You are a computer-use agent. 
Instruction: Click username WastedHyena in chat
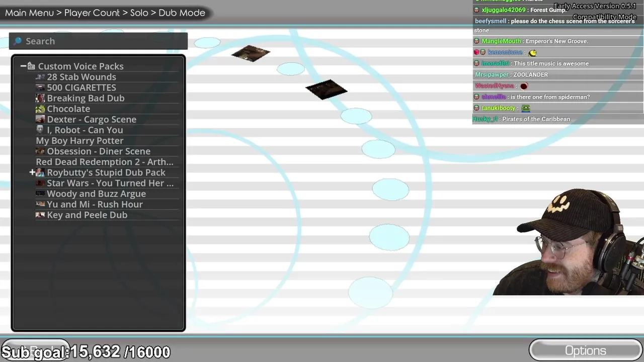pos(495,86)
